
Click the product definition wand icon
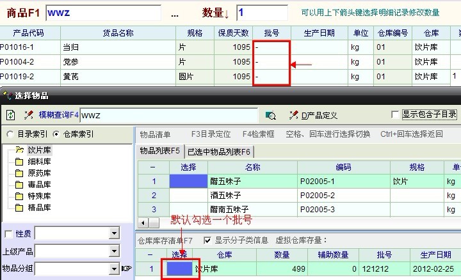293,115
